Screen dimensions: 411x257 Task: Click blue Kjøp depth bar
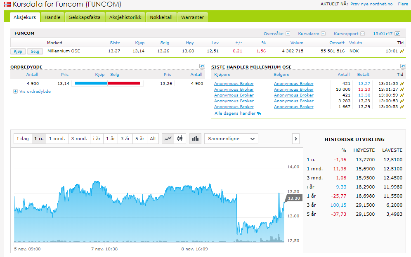(91, 83)
